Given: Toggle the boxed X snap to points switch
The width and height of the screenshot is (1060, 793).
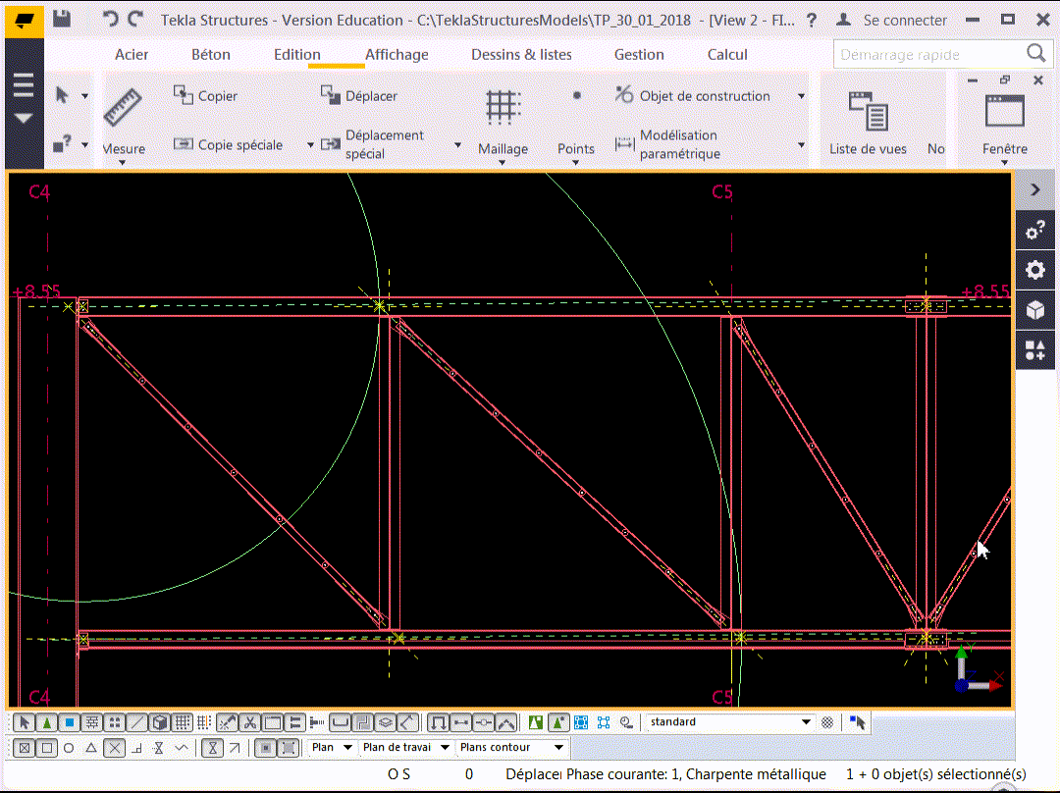Looking at the screenshot, I should [x=25, y=748].
